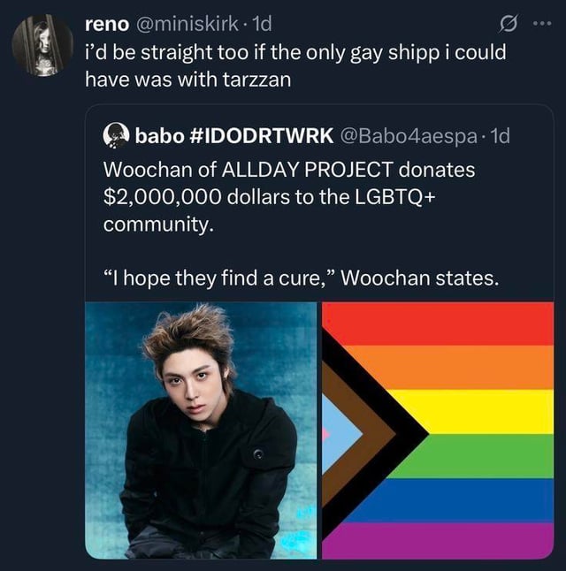Open the three-dot more options menu
This screenshot has height=571, width=566.
[x=542, y=24]
